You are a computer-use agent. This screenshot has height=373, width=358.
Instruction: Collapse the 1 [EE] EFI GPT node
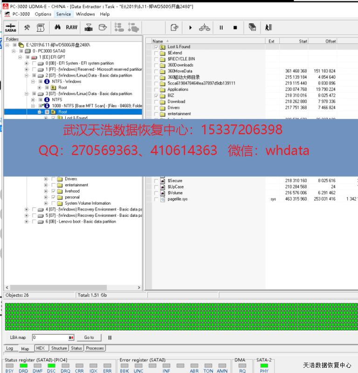tap(21, 57)
